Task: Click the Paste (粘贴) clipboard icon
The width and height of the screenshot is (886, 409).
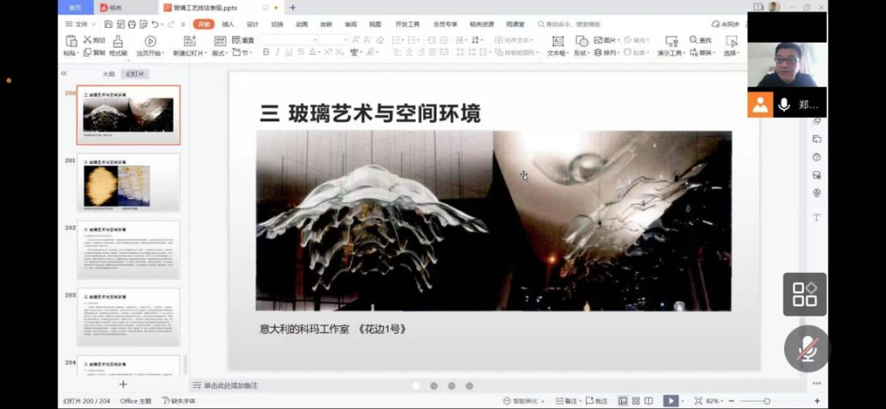Action: pos(71,41)
